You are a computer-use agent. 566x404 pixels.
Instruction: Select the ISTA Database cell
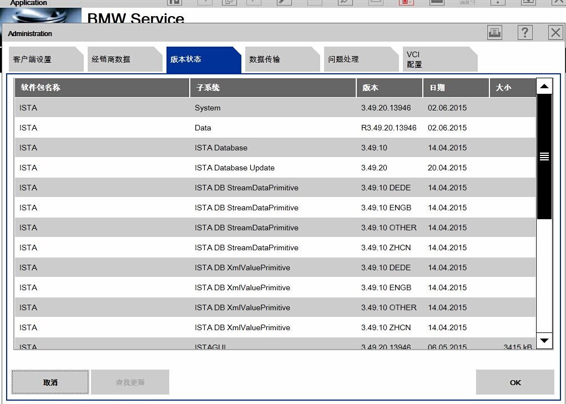click(x=221, y=148)
